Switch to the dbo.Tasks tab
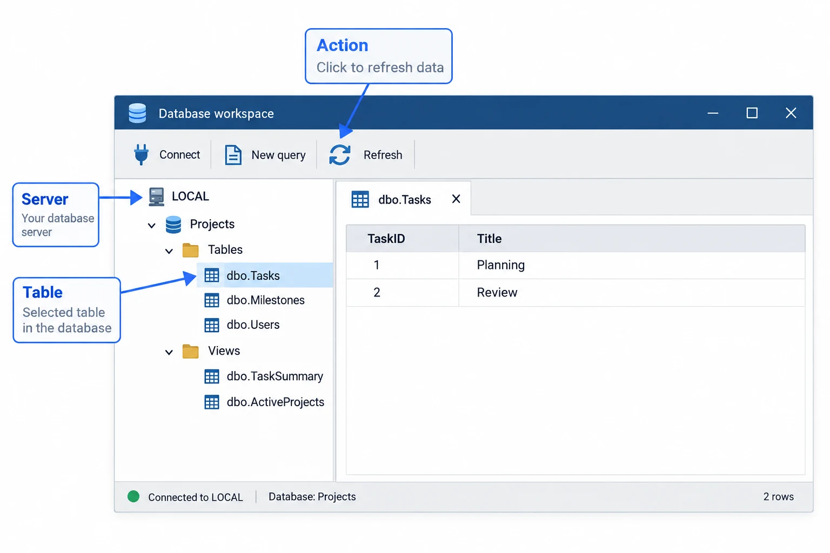 click(404, 199)
